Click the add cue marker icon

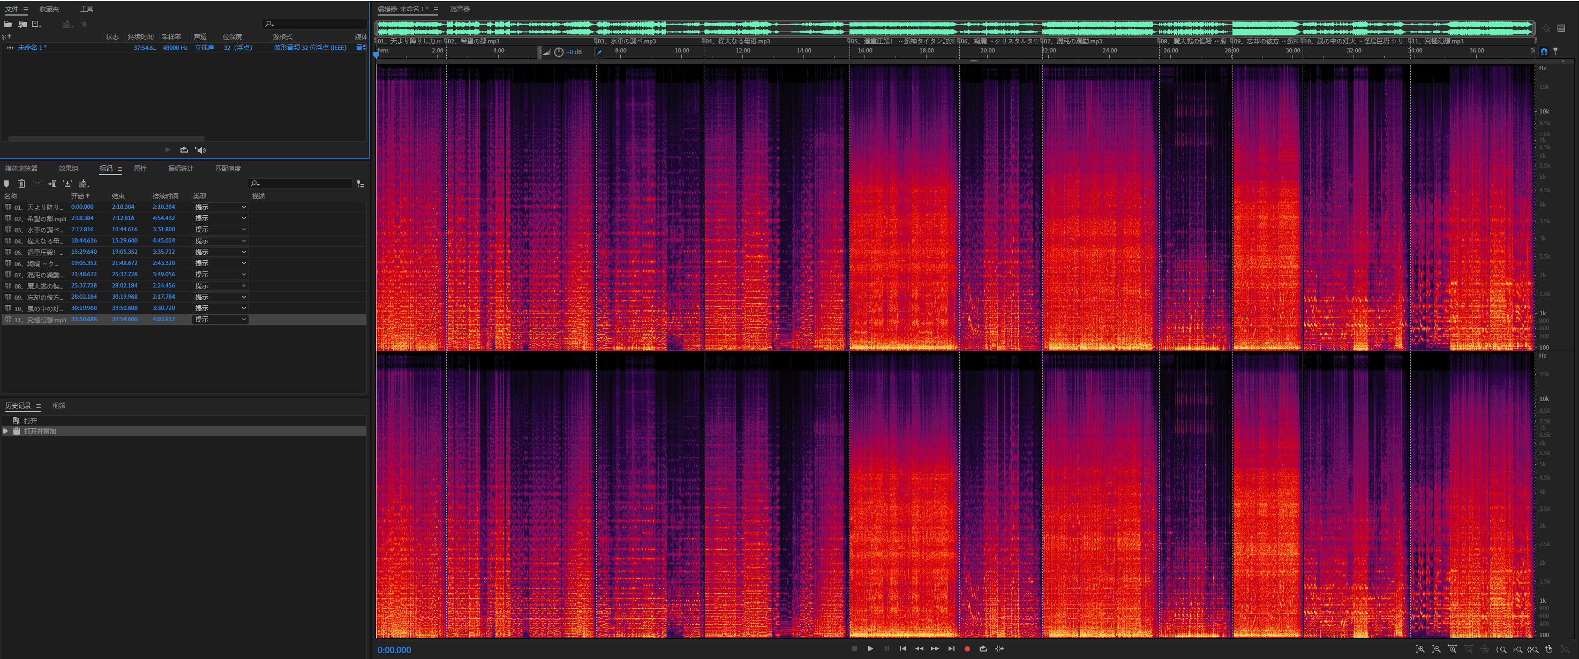point(7,184)
